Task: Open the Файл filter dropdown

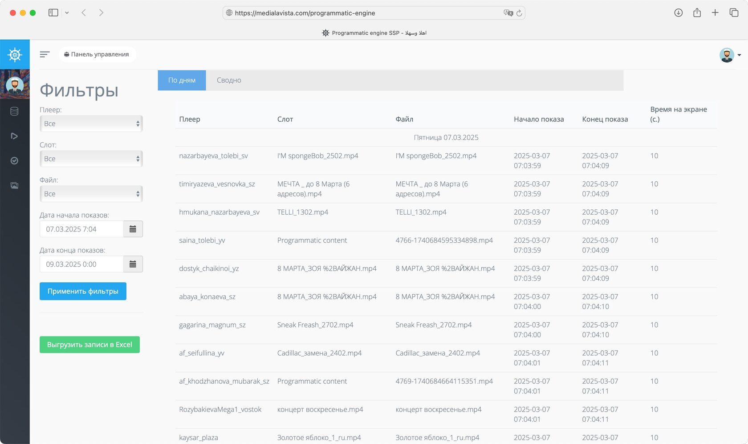Action: 91,194
